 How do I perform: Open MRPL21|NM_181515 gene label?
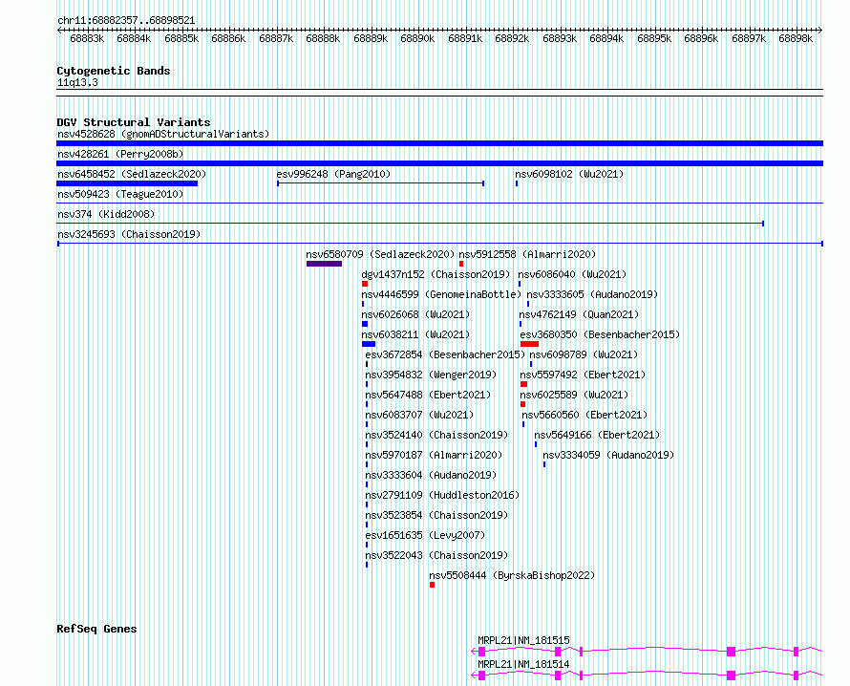click(523, 640)
